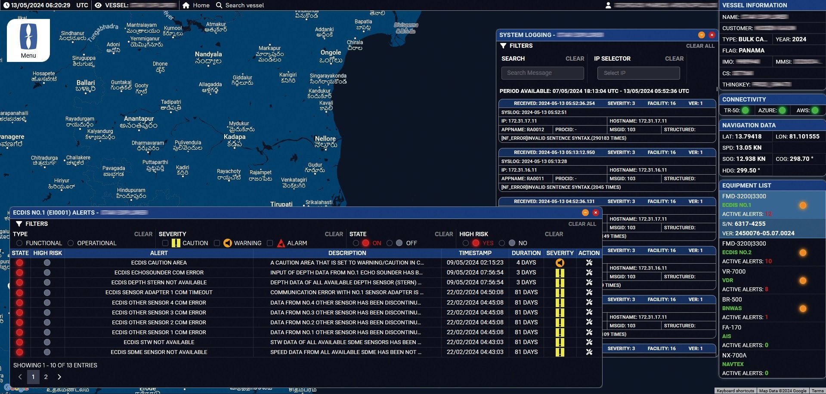This screenshot has height=394, width=826.
Task: Sort alerts by HIGH RISK column header
Action: tap(48, 253)
